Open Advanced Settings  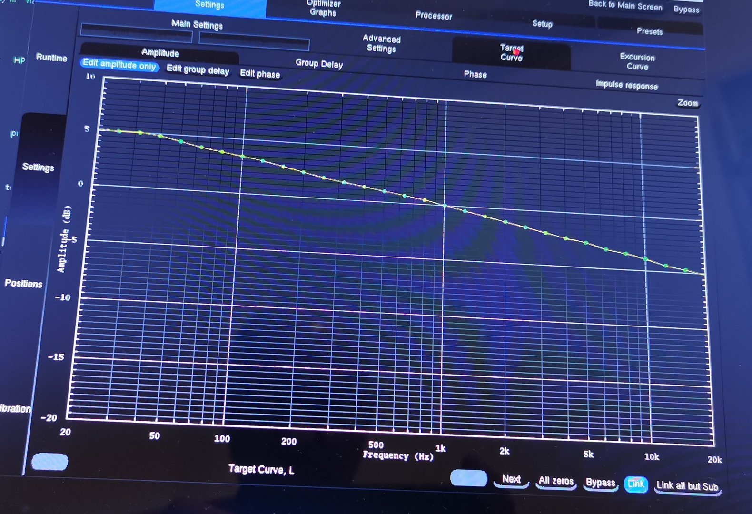[x=381, y=43]
